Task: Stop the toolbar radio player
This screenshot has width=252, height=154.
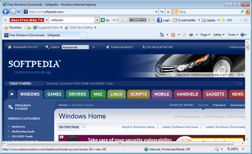Action: point(122,20)
